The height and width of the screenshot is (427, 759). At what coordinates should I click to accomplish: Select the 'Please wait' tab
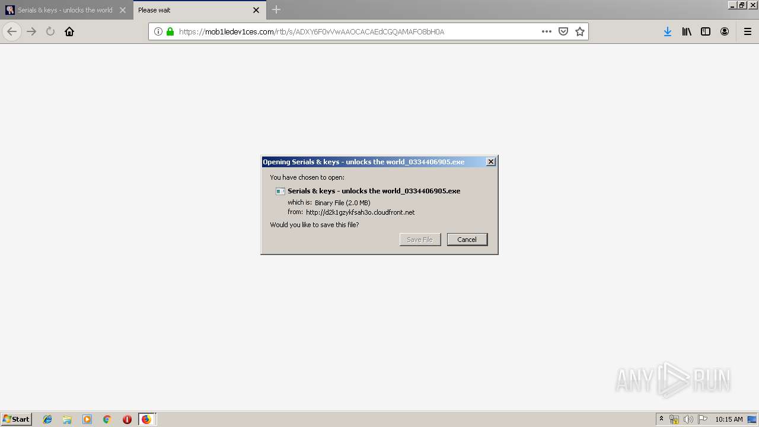point(199,10)
